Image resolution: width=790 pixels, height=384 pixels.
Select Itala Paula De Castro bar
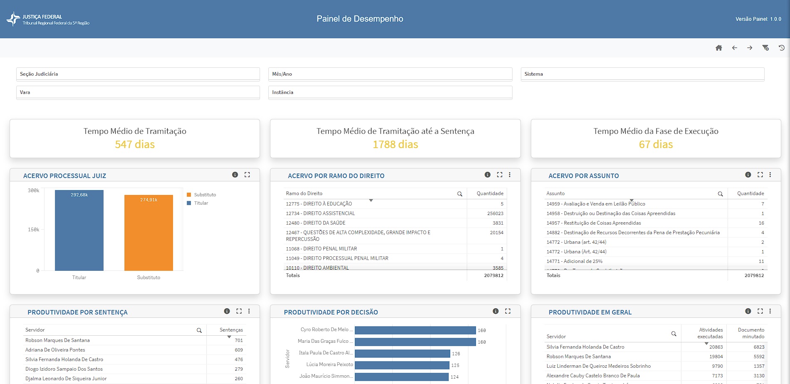402,354
